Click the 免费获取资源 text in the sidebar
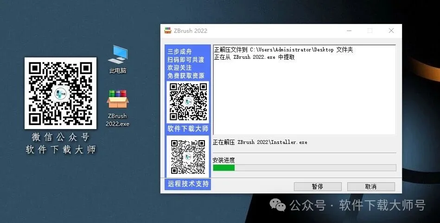This screenshot has height=223, width=440. (x=186, y=75)
